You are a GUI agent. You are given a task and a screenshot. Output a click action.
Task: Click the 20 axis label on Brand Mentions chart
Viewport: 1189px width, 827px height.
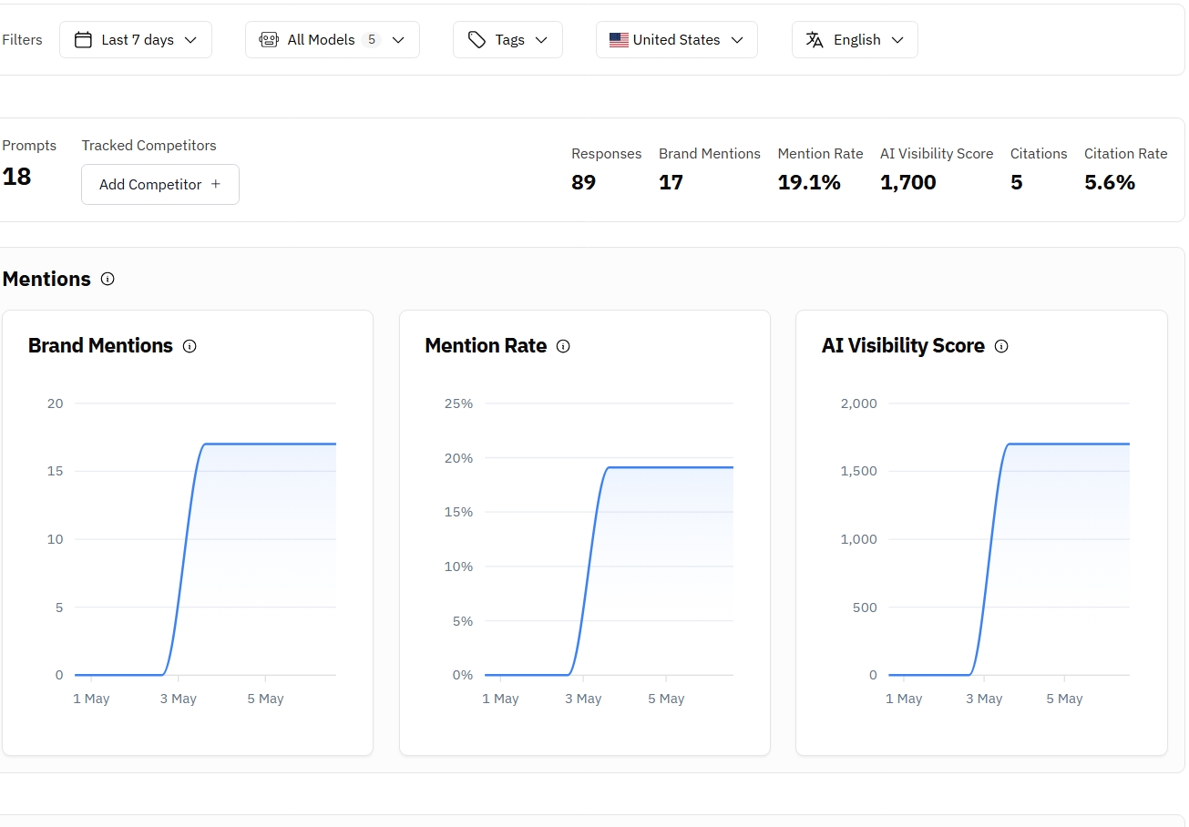[56, 403]
